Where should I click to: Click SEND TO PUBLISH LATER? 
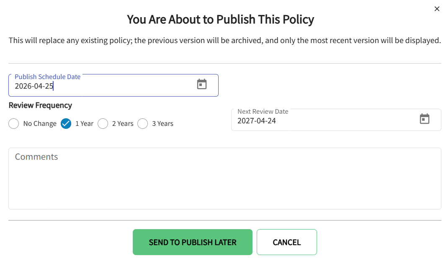(192, 242)
